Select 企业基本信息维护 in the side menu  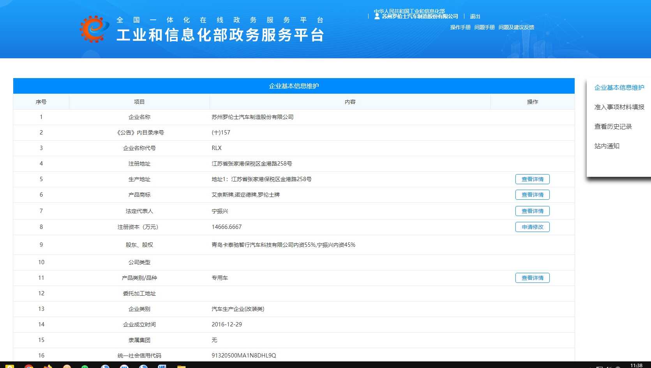(x=619, y=87)
